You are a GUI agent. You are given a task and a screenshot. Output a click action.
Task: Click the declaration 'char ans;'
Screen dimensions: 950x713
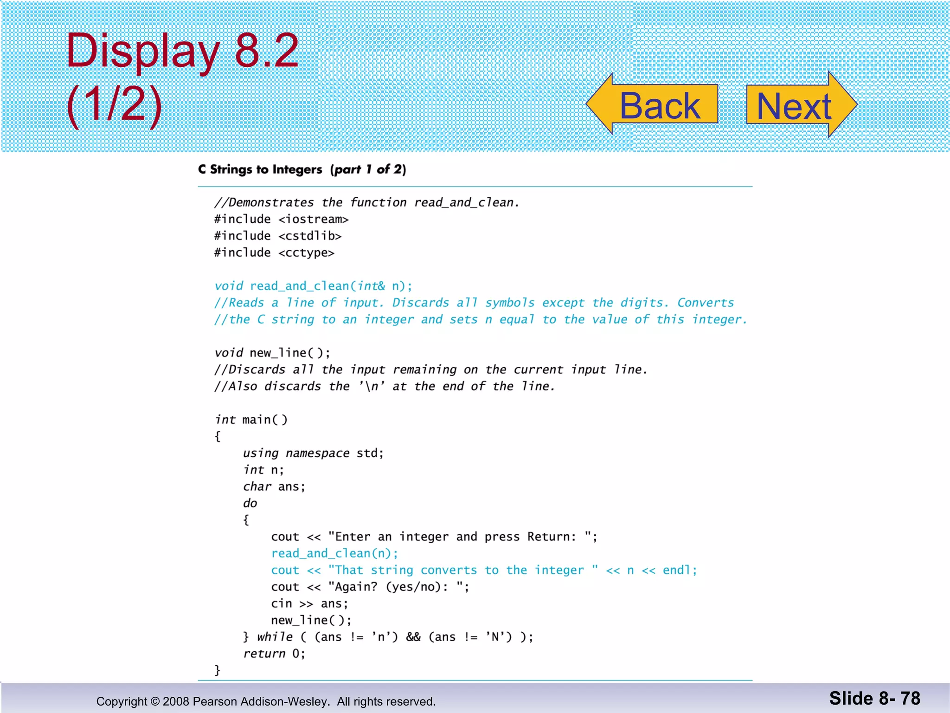tap(274, 486)
